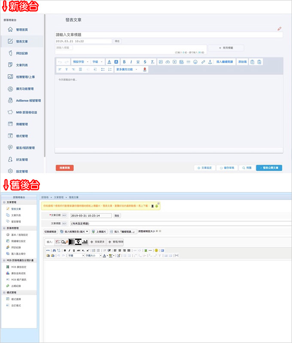Image resolution: width=292 pixels, height=343 pixels.
Task: Collapse the 部落格管理 section in old sidebar
Action: (4, 229)
